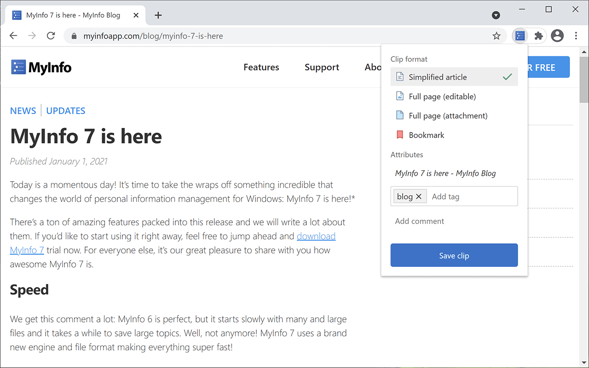The width and height of the screenshot is (589, 368).
Task: Click the MyInfo 7 is here heading
Action: (x=86, y=137)
